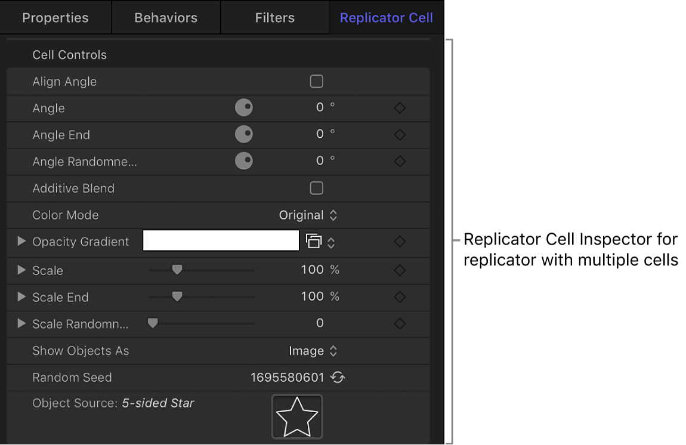The image size is (686, 445).
Task: Add a keyframe for Angle
Action: pyautogui.click(x=400, y=108)
